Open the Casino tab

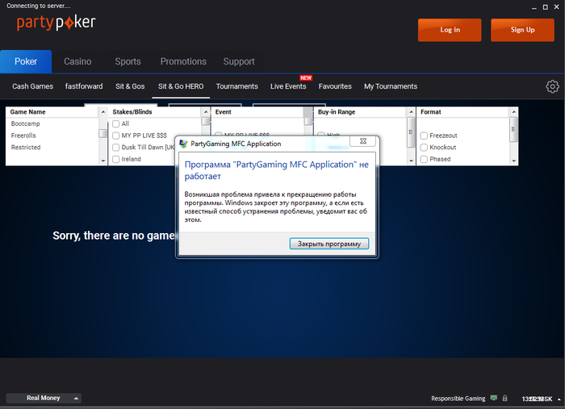click(x=77, y=61)
